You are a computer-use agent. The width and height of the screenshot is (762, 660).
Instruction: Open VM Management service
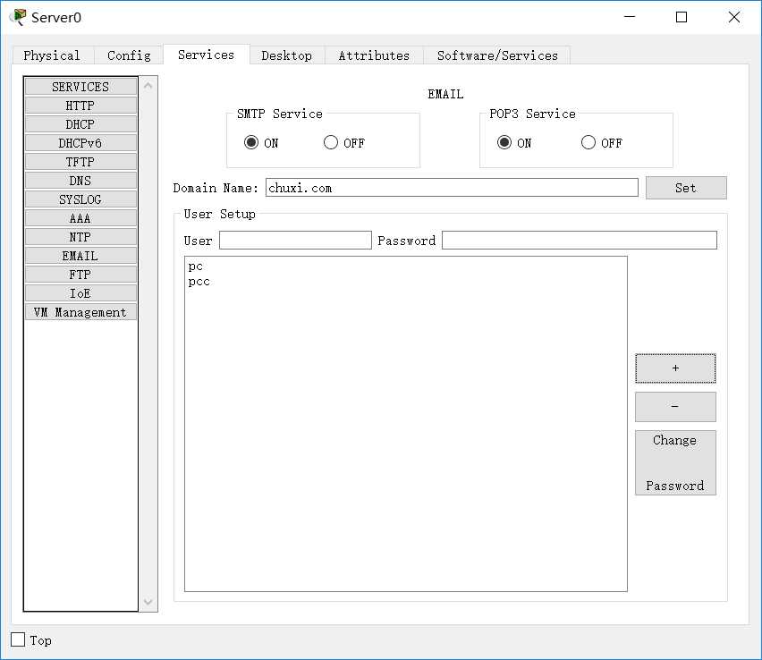pos(80,312)
